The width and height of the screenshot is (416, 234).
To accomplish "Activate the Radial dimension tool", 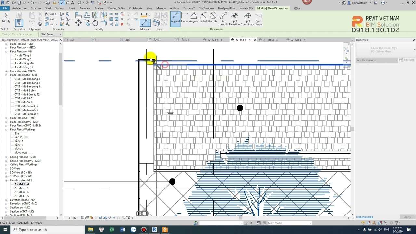I will pos(203,18).
